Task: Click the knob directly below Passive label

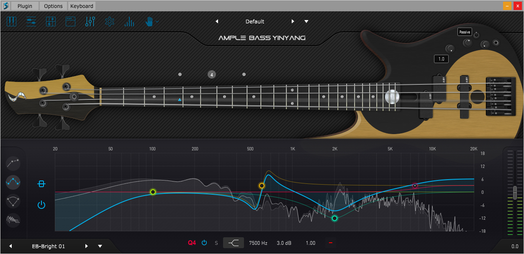Action: [467, 42]
